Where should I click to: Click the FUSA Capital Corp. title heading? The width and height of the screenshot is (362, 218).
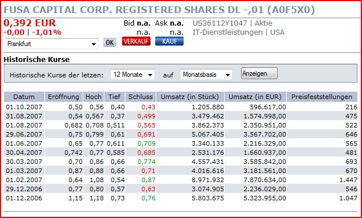coord(159,10)
